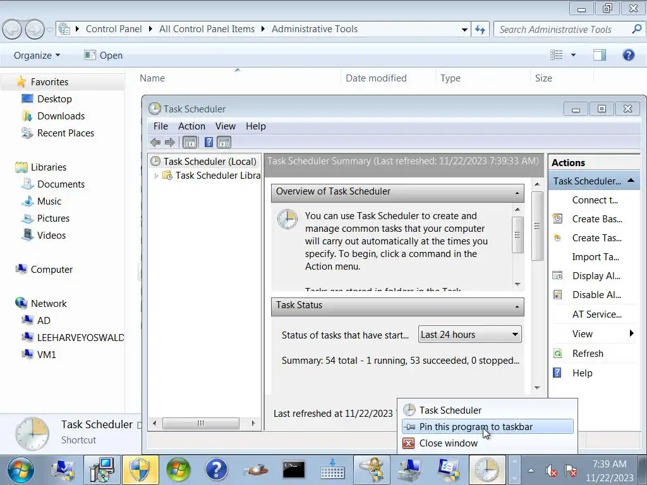Select Pin this program to taskbar
Screen dimensions: 647x485
[x=487, y=427]
